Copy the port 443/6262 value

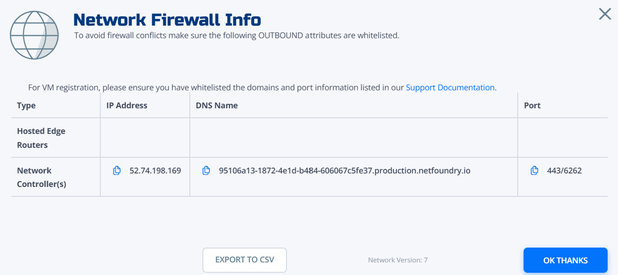(534, 171)
